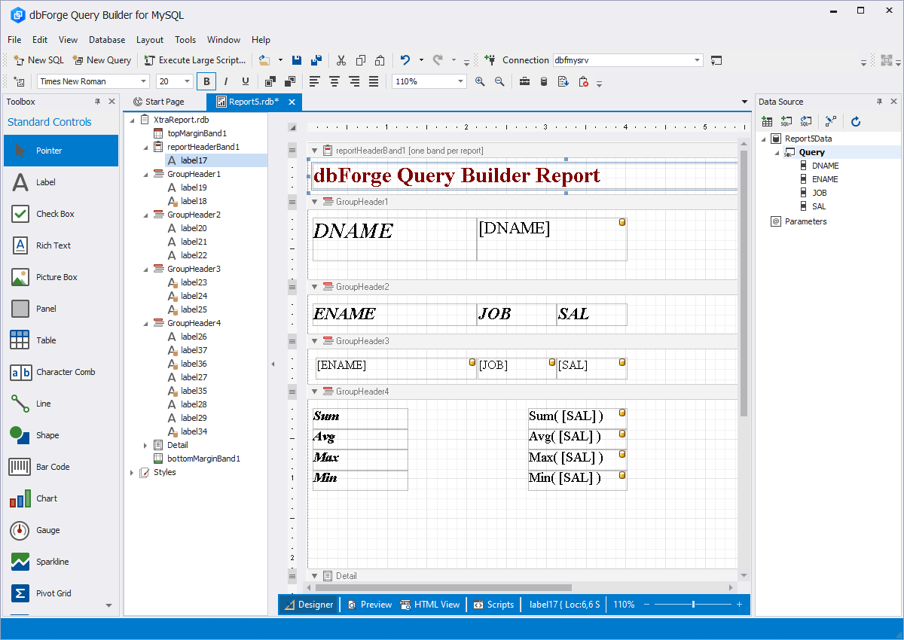904x640 pixels.
Task: Click the Save (floppy disk) icon
Action: (x=297, y=60)
